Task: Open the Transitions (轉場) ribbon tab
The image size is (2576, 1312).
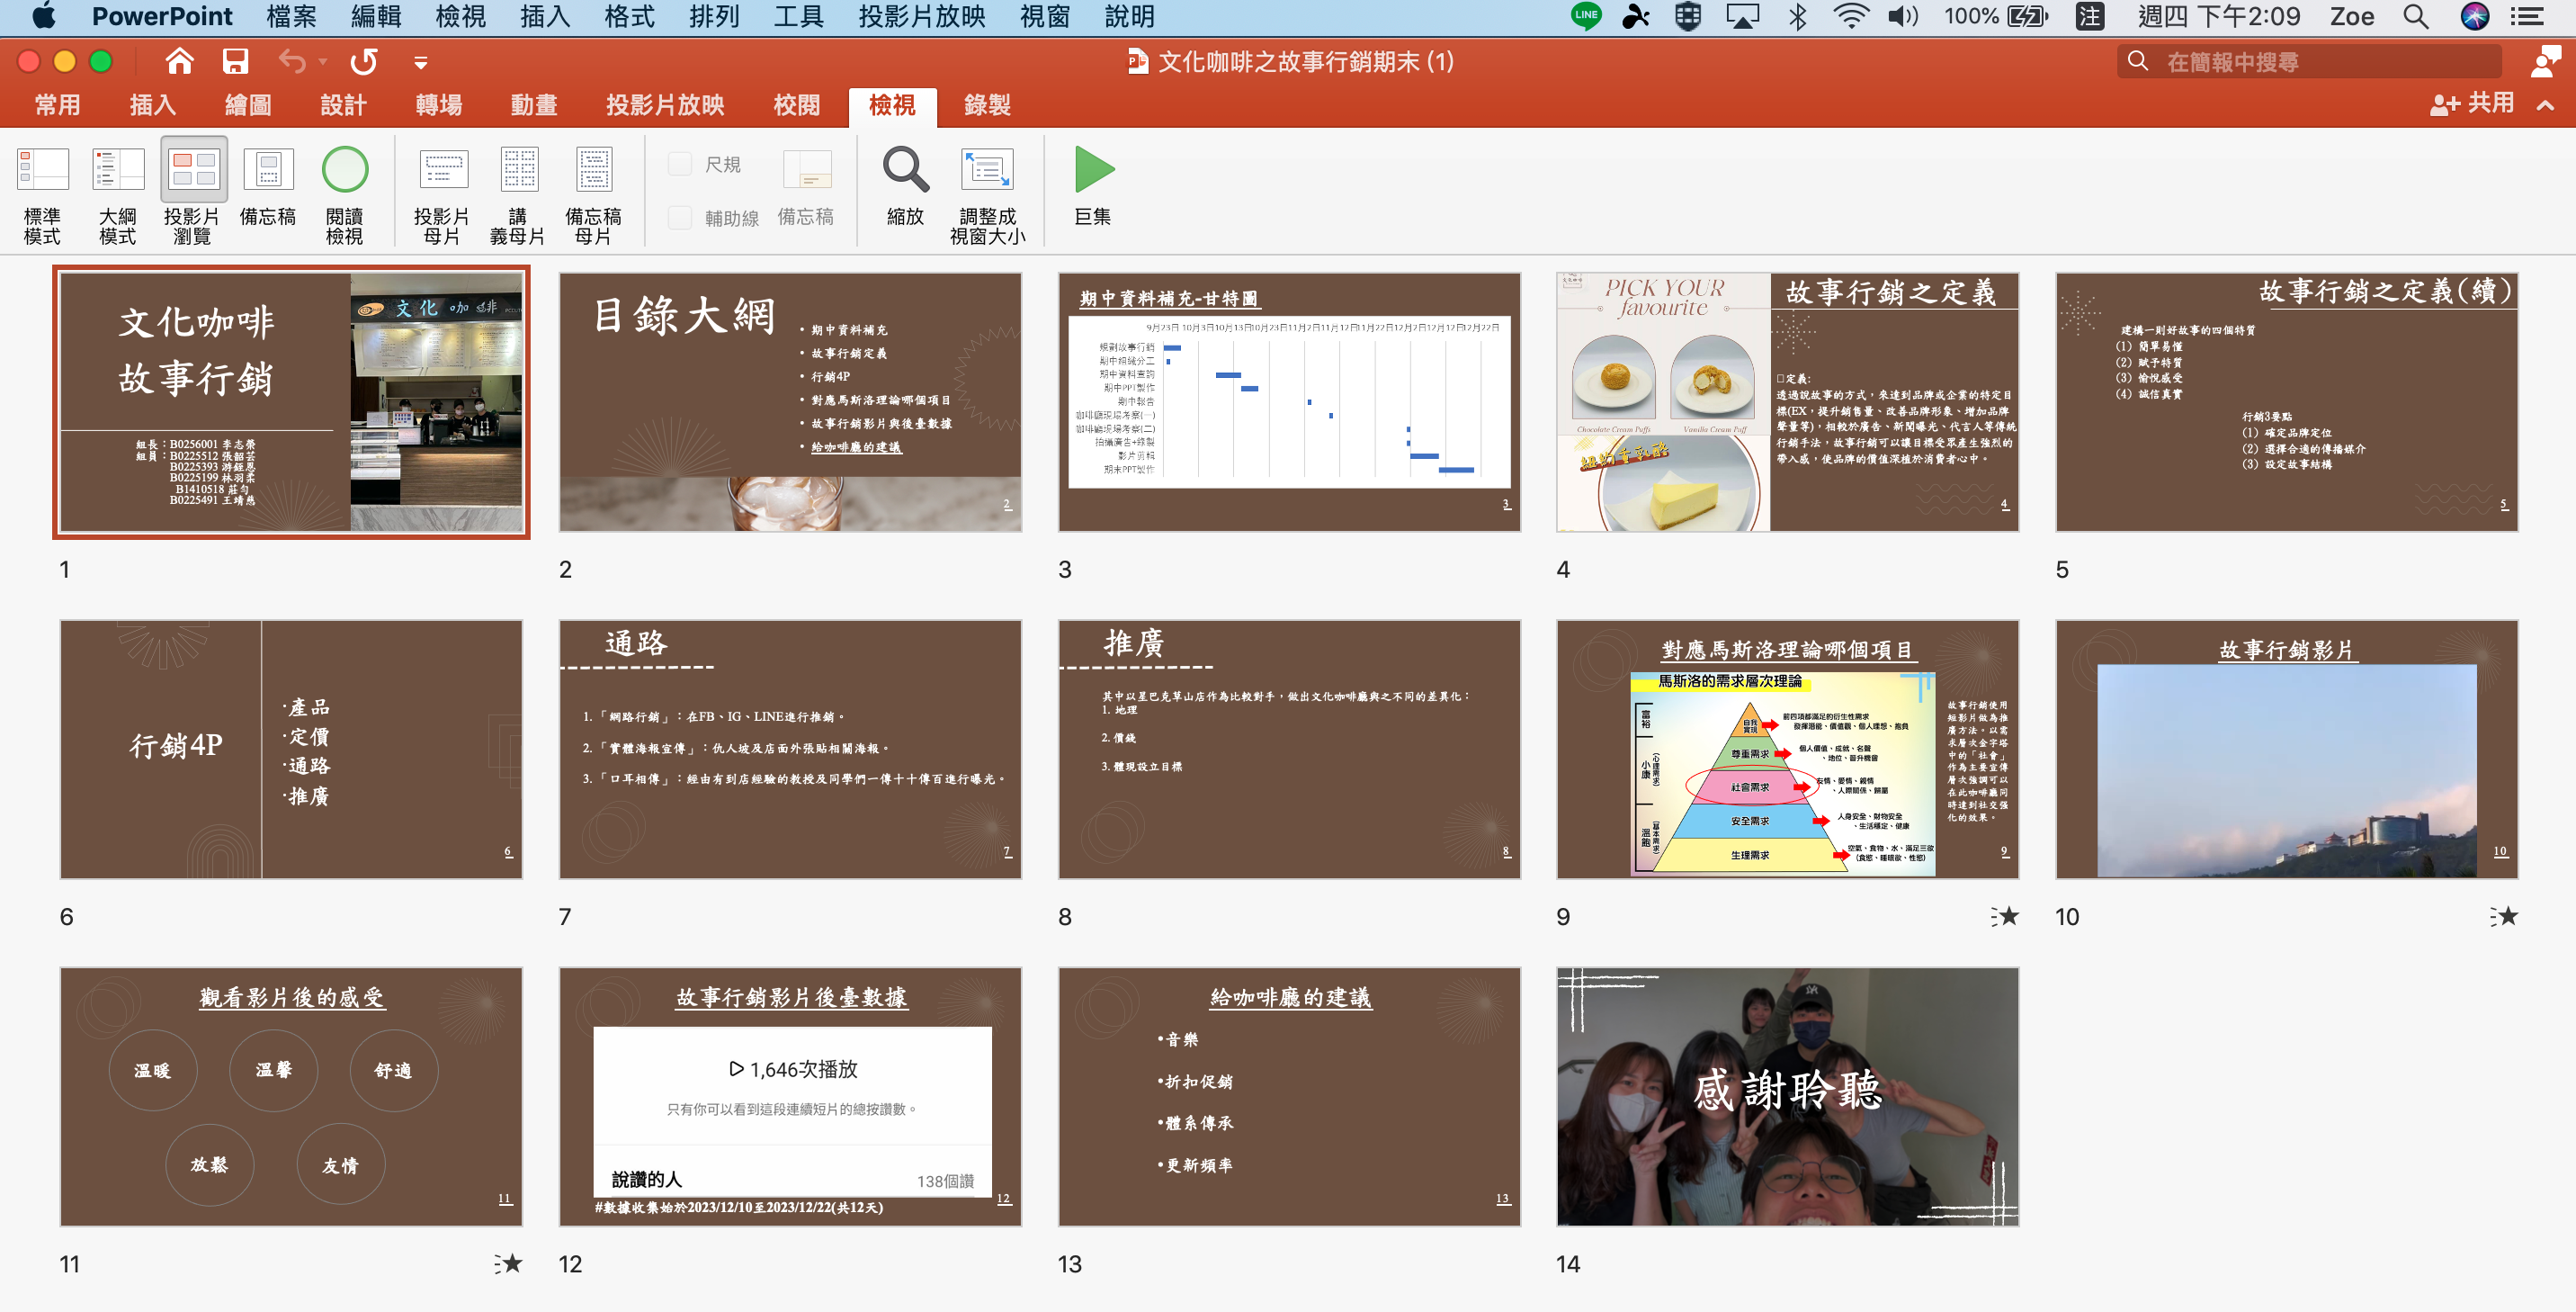Action: (x=438, y=105)
